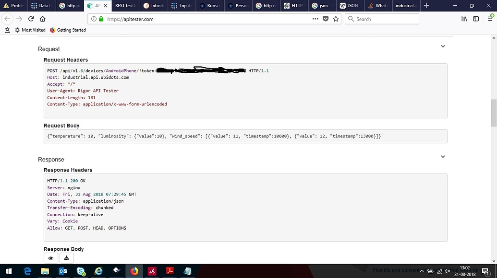Collapse the Request section chevron
497x278 pixels.
coord(443,46)
